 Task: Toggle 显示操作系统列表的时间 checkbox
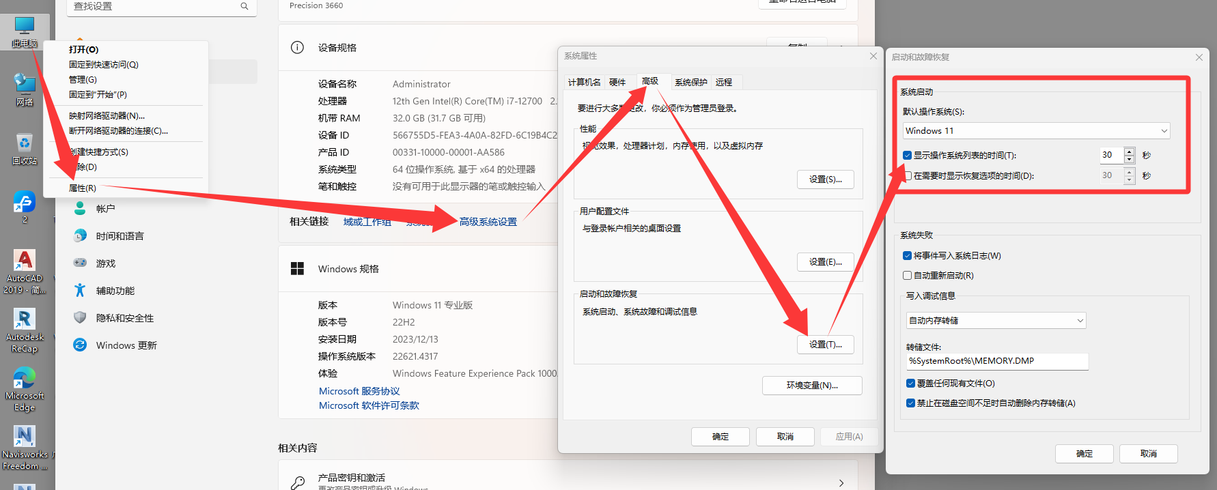[907, 156]
